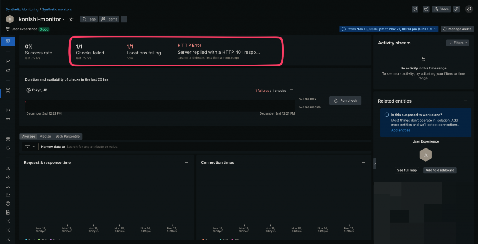Collapse the right side panel handle

pos(375,163)
